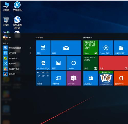This screenshot has width=128, height=124.
Task: Open the 日历 calendar tile
Action: (43, 48)
